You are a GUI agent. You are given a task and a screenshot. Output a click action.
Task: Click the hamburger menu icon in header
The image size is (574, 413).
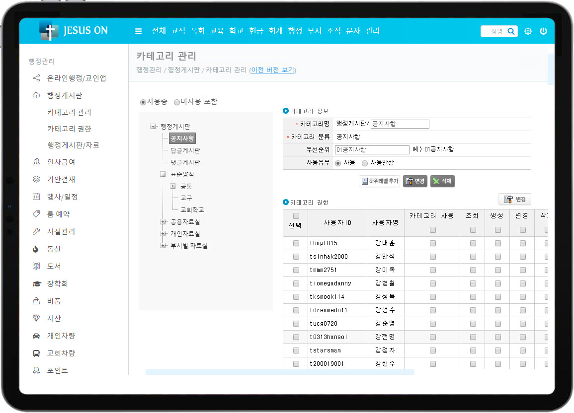click(138, 31)
